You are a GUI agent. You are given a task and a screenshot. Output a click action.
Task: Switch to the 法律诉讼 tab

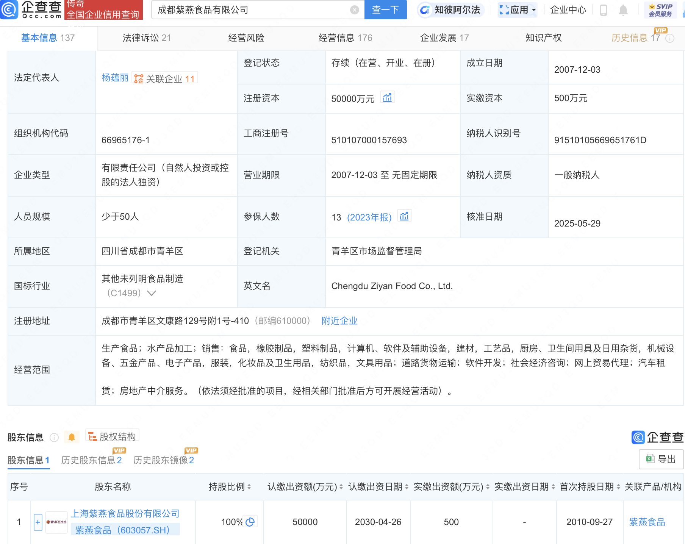tap(147, 38)
